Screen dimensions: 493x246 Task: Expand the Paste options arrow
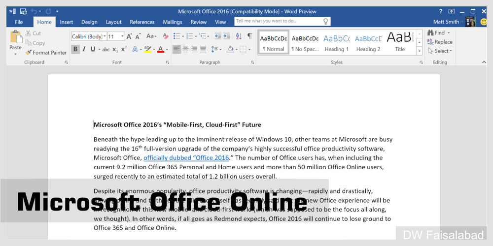[x=15, y=54]
